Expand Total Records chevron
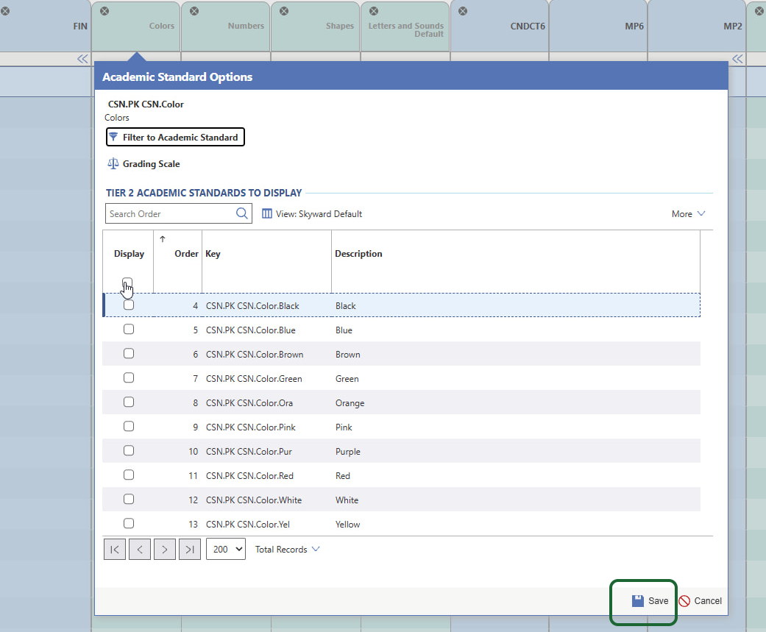The height and width of the screenshot is (632, 766). [316, 549]
